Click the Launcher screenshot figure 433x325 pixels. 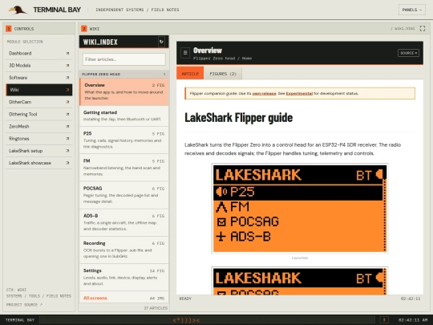(x=300, y=208)
